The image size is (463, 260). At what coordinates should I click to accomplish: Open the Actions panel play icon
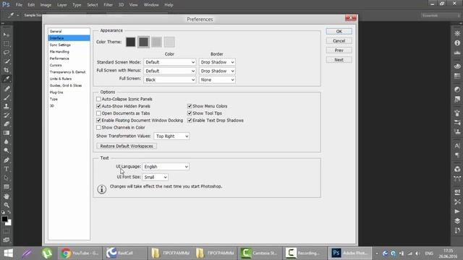coord(457,212)
